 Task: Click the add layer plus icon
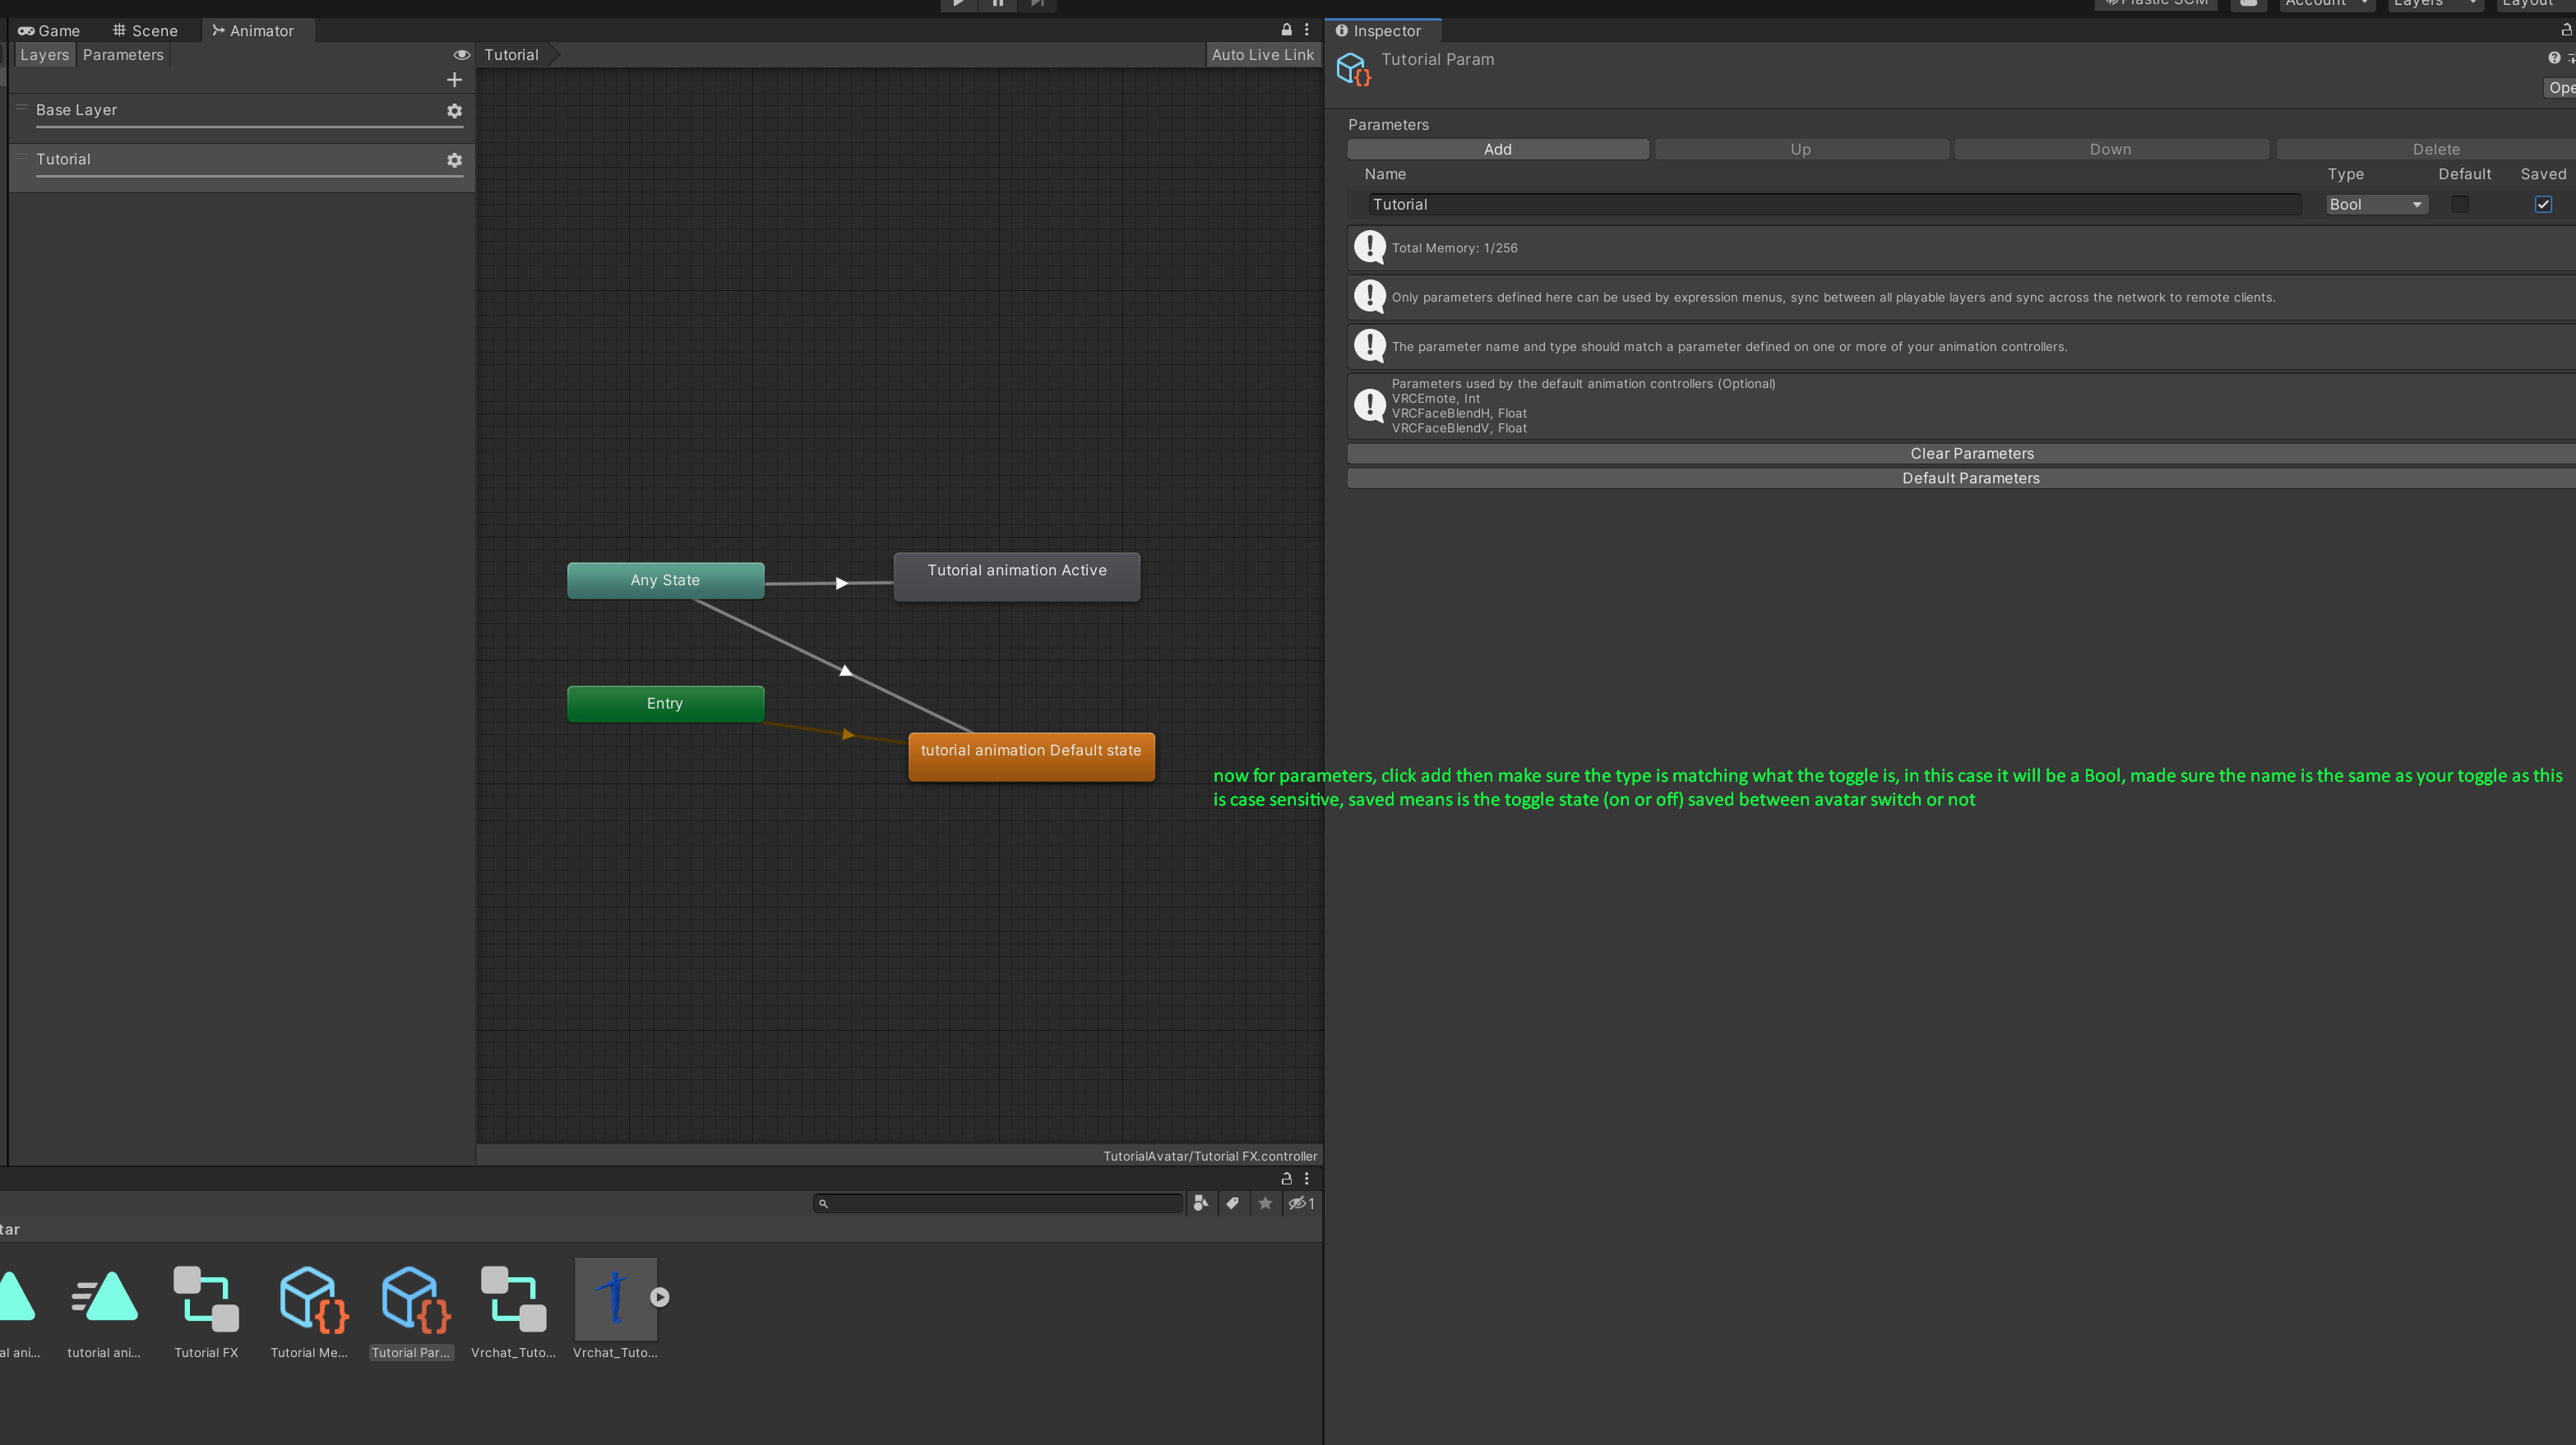coord(454,80)
